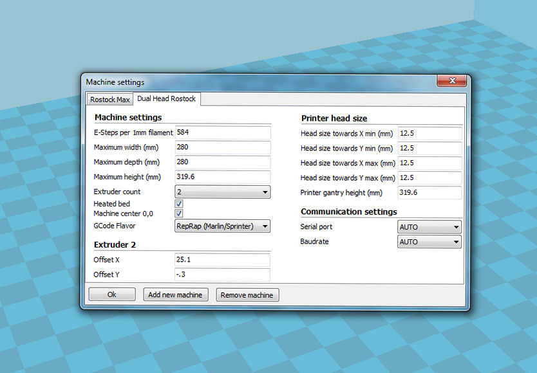The width and height of the screenshot is (537, 373).
Task: Click the E-Steps per 1mm filament field
Action: [222, 132]
